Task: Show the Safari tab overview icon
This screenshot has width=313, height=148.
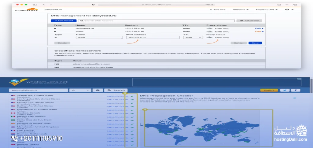Action: (295, 5)
